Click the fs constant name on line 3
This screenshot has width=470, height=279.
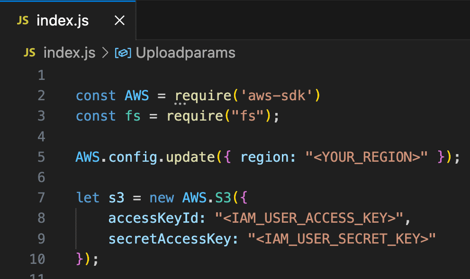click(133, 116)
